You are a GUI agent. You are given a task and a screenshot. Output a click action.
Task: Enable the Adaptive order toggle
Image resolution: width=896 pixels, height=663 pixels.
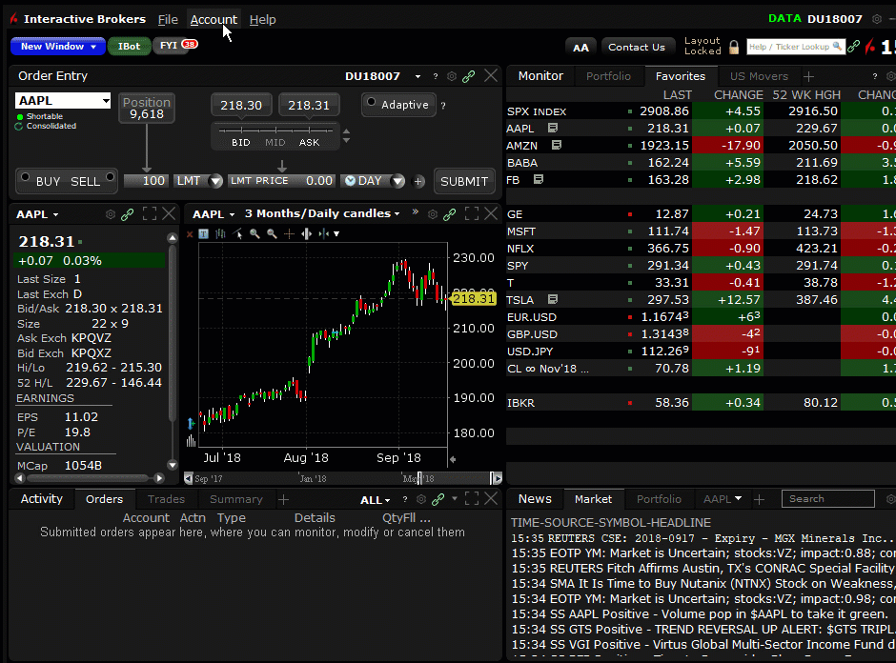click(370, 101)
